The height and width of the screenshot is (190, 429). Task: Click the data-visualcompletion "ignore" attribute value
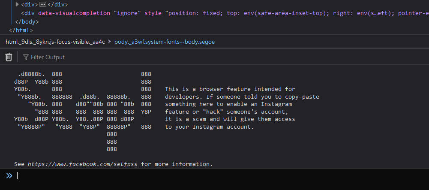pos(126,13)
